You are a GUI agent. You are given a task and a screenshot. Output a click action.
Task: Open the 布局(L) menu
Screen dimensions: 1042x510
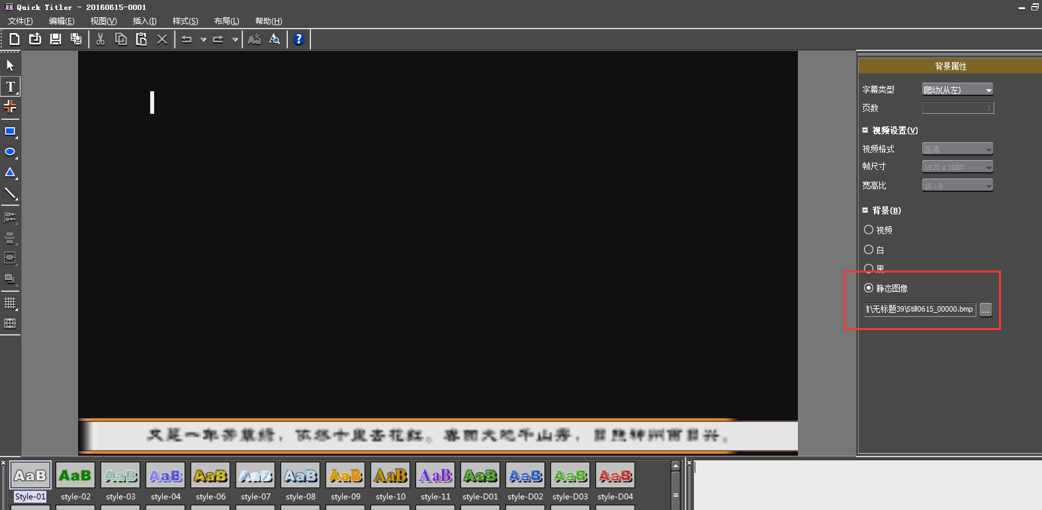[x=226, y=21]
